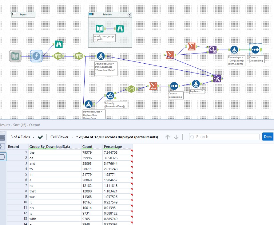This screenshot has height=225, width=274.
Task: Open the Browse tool connected to Download tool
Action: click(x=58, y=44)
